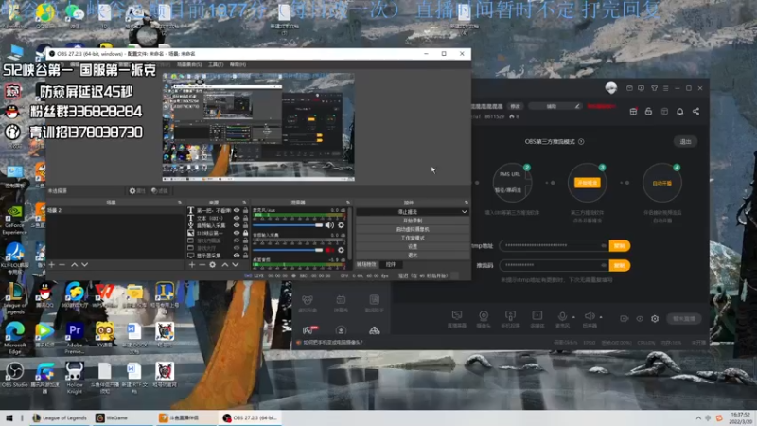Screen dimensions: 757x426
Task: Open Douyu bottom toolbar settings gear
Action: point(655,319)
